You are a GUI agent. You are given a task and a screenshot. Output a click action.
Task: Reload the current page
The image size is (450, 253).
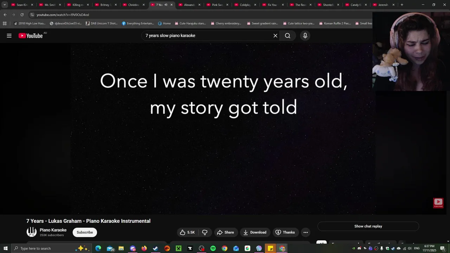pyautogui.click(x=22, y=15)
